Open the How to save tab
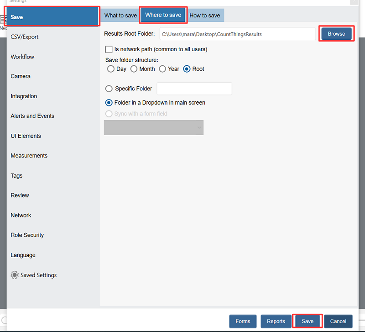365x332 pixels. tap(205, 16)
